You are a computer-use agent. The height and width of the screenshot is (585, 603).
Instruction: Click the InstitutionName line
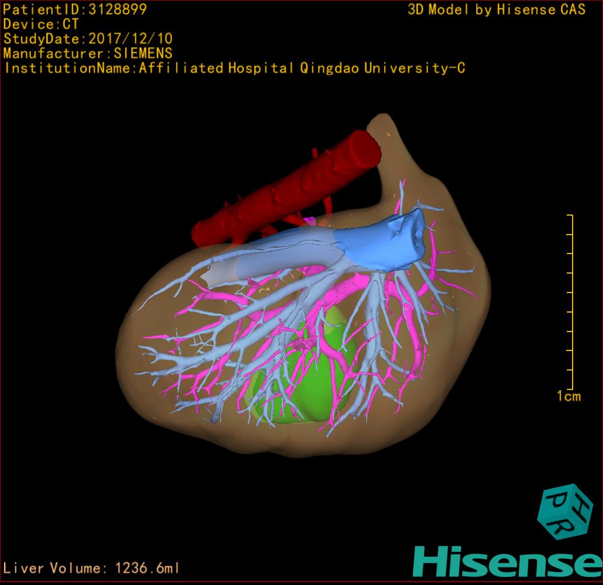pos(234,68)
